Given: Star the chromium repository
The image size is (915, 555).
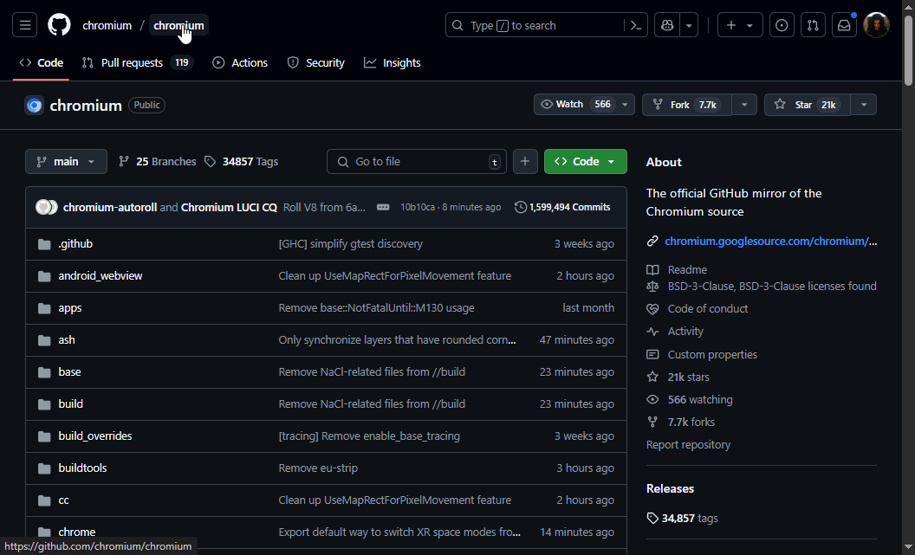Looking at the screenshot, I should click(x=808, y=105).
